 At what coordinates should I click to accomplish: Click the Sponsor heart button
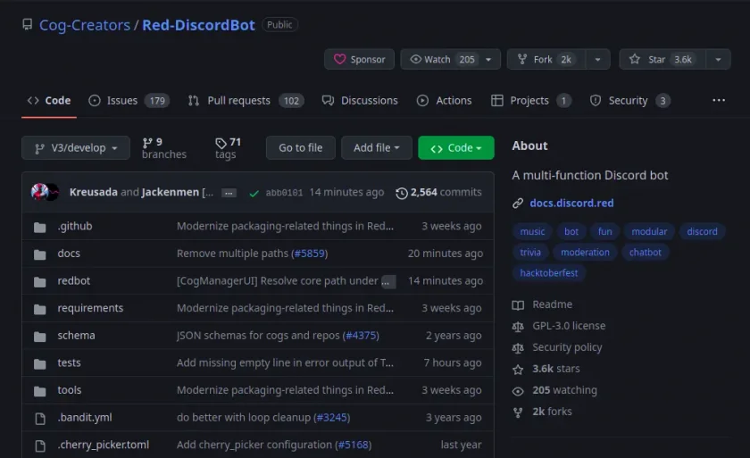click(x=359, y=59)
